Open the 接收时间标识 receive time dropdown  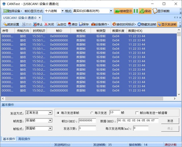(124, 24)
